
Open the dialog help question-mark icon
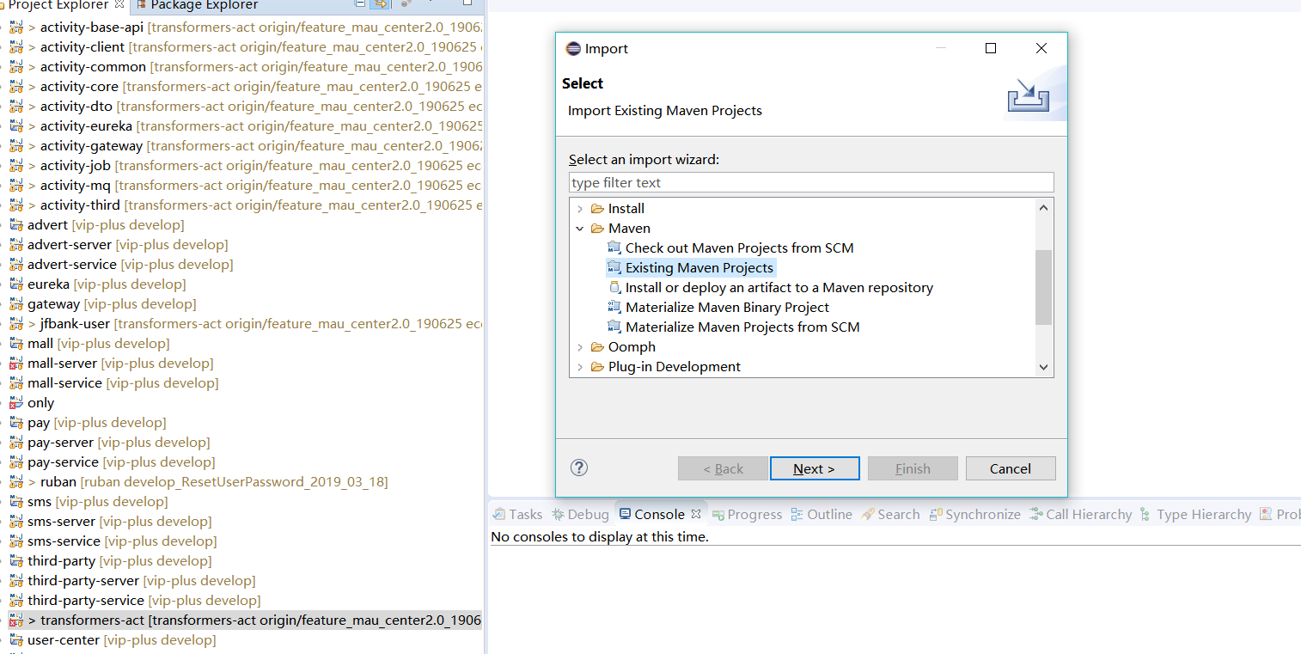pos(579,468)
